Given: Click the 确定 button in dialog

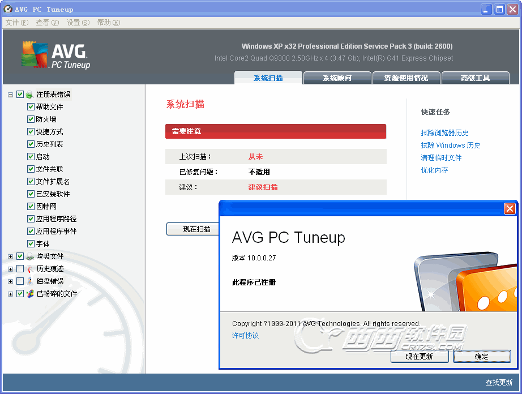Looking at the screenshot, I should (481, 357).
